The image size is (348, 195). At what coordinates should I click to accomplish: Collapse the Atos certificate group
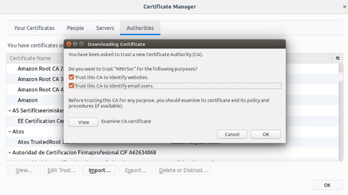pyautogui.click(x=10, y=131)
